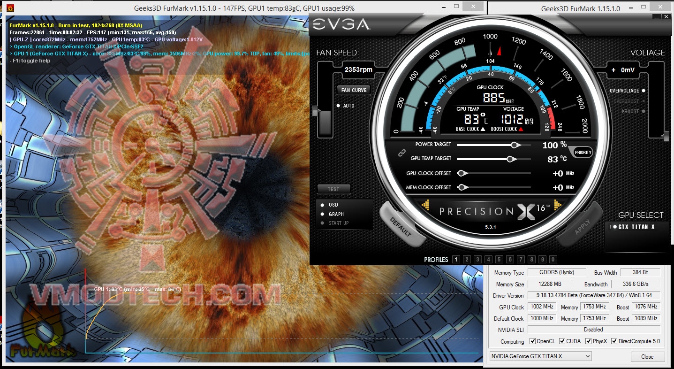Viewport: 674px width, 369px height.
Task: Close the GPU-Z window with Close button
Action: (647, 357)
